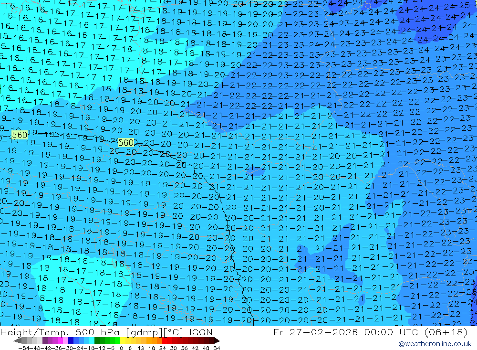Click the magenta legend swatch above -36
The image size is (477, 350).
pyautogui.click(x=60, y=340)
